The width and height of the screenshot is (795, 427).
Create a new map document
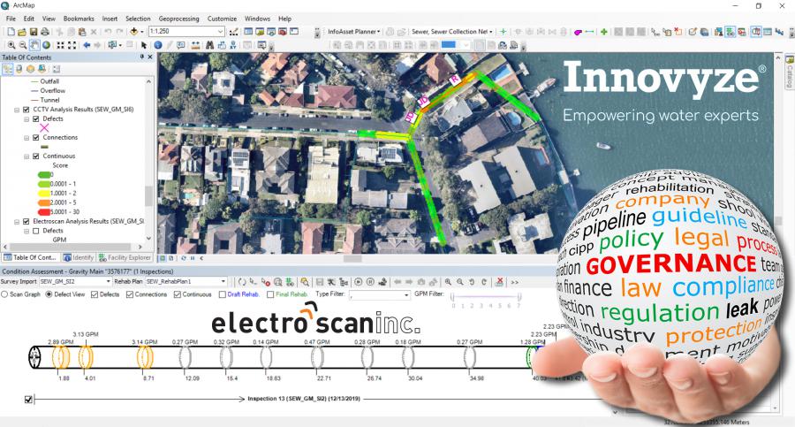[x=11, y=32]
